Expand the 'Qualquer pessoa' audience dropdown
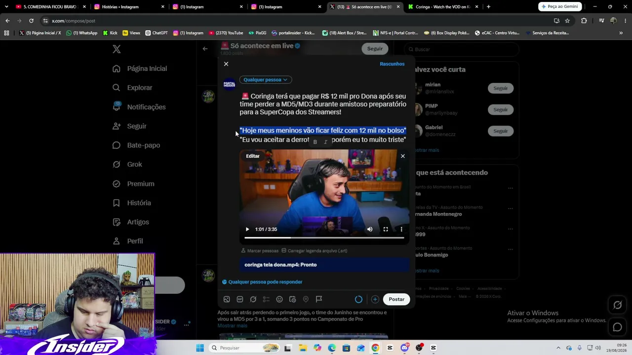 (266, 79)
